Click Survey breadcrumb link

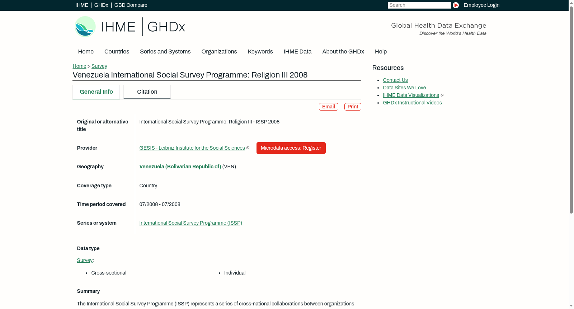(x=99, y=66)
